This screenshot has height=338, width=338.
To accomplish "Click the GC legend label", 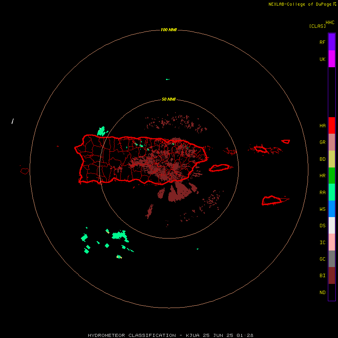I will 322,259.
